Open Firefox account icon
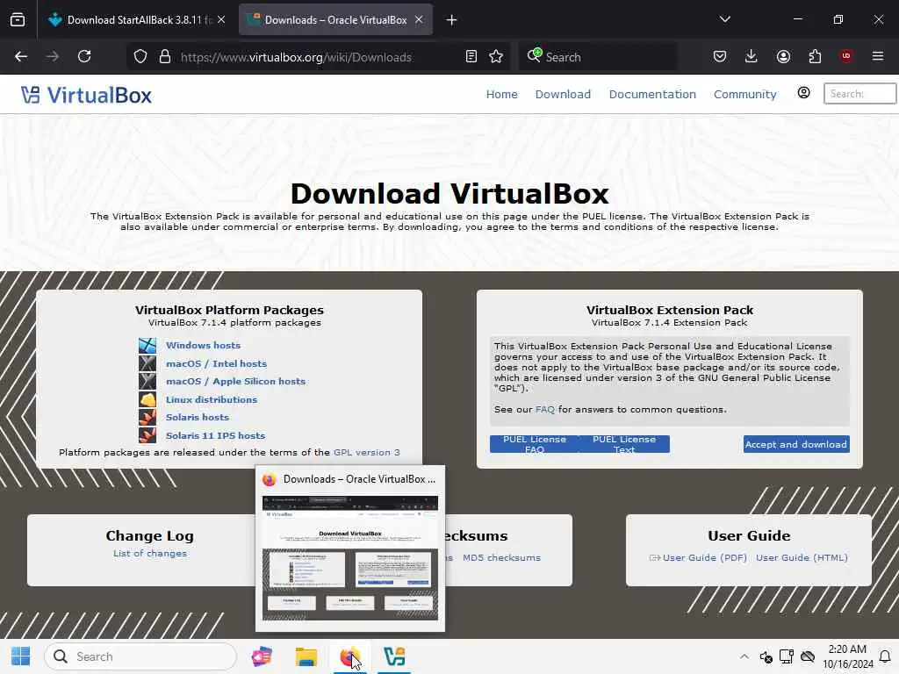This screenshot has width=899, height=674. click(783, 57)
